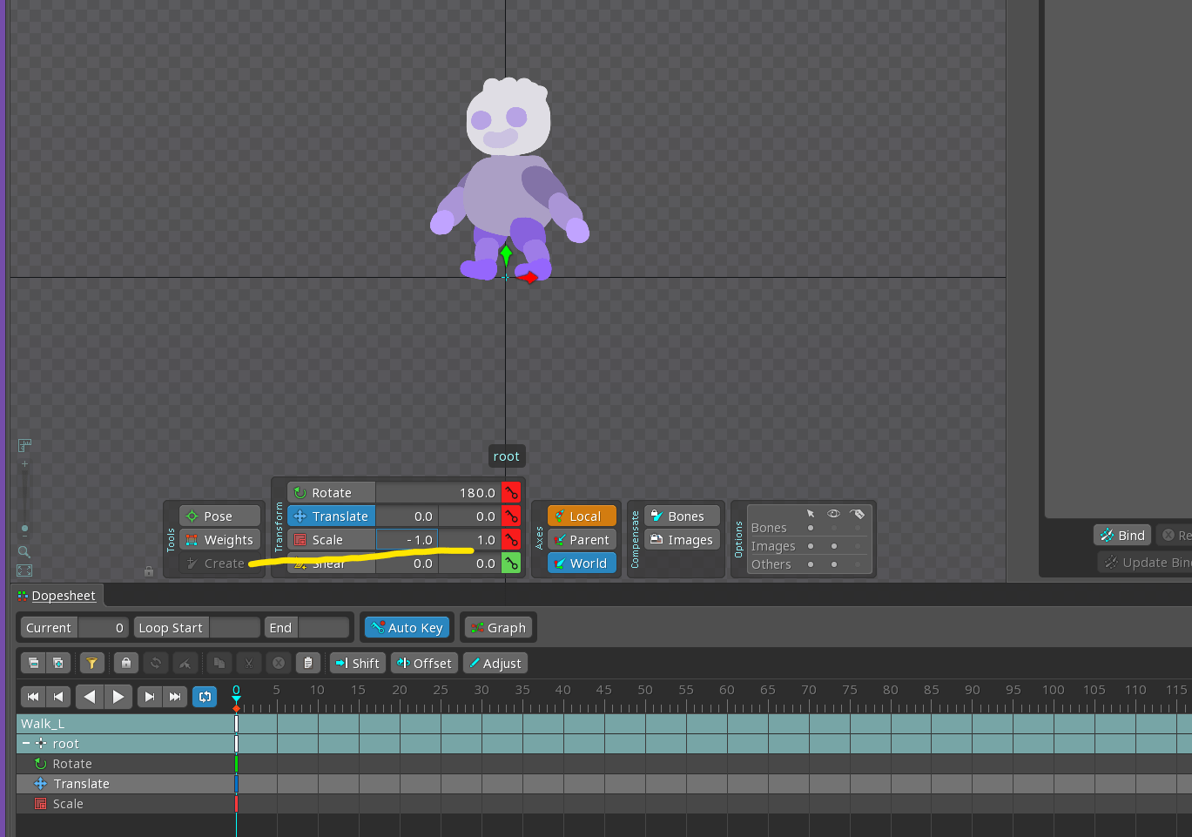1192x837 pixels.
Task: Open the Graph view
Action: [498, 628]
